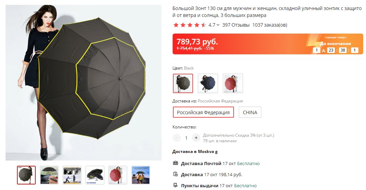Open the third gallery thumbnail

(x=72, y=175)
